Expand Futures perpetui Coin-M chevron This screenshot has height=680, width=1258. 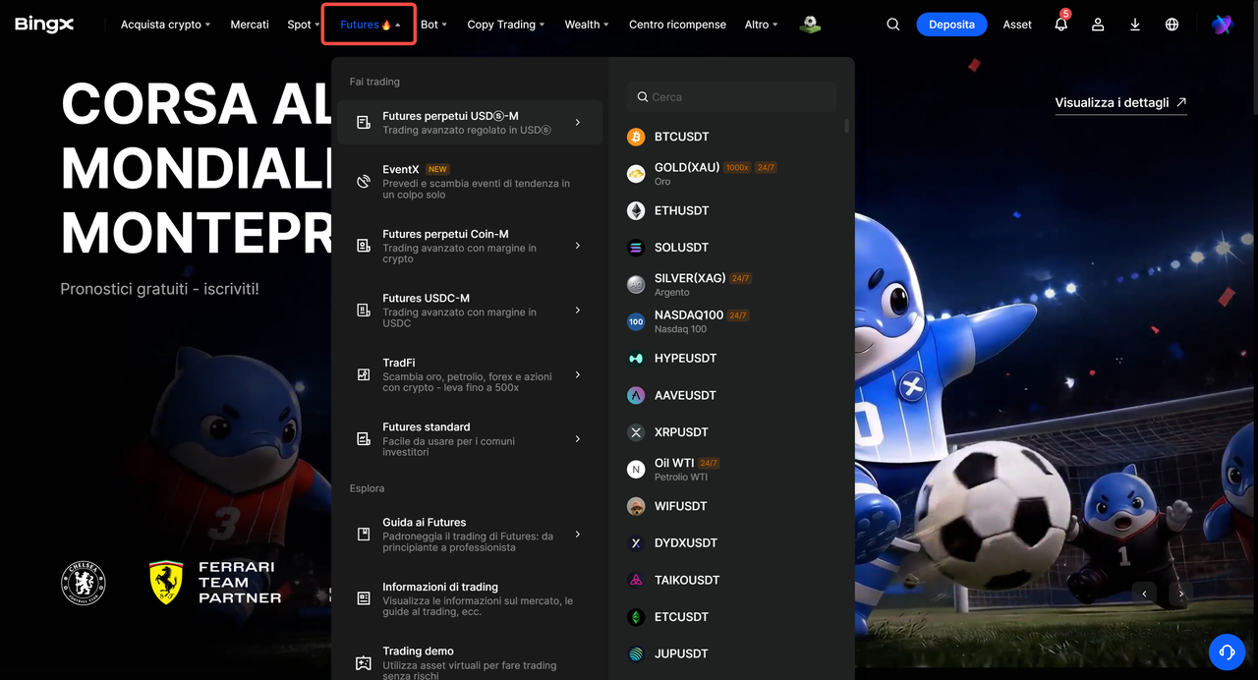[x=578, y=246]
